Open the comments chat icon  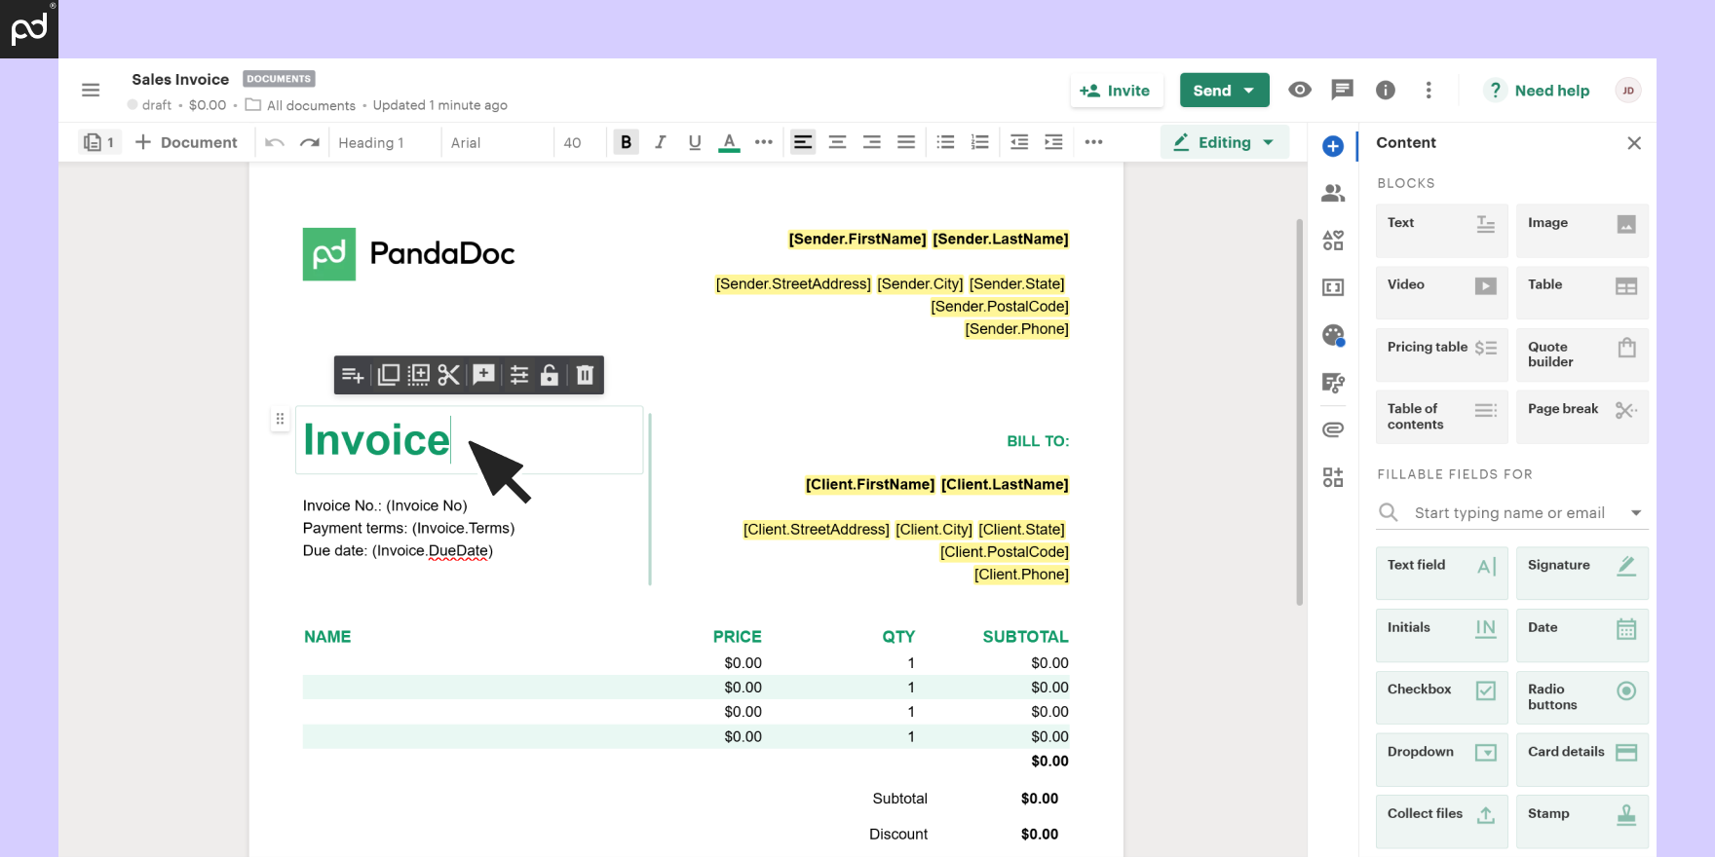click(1343, 90)
